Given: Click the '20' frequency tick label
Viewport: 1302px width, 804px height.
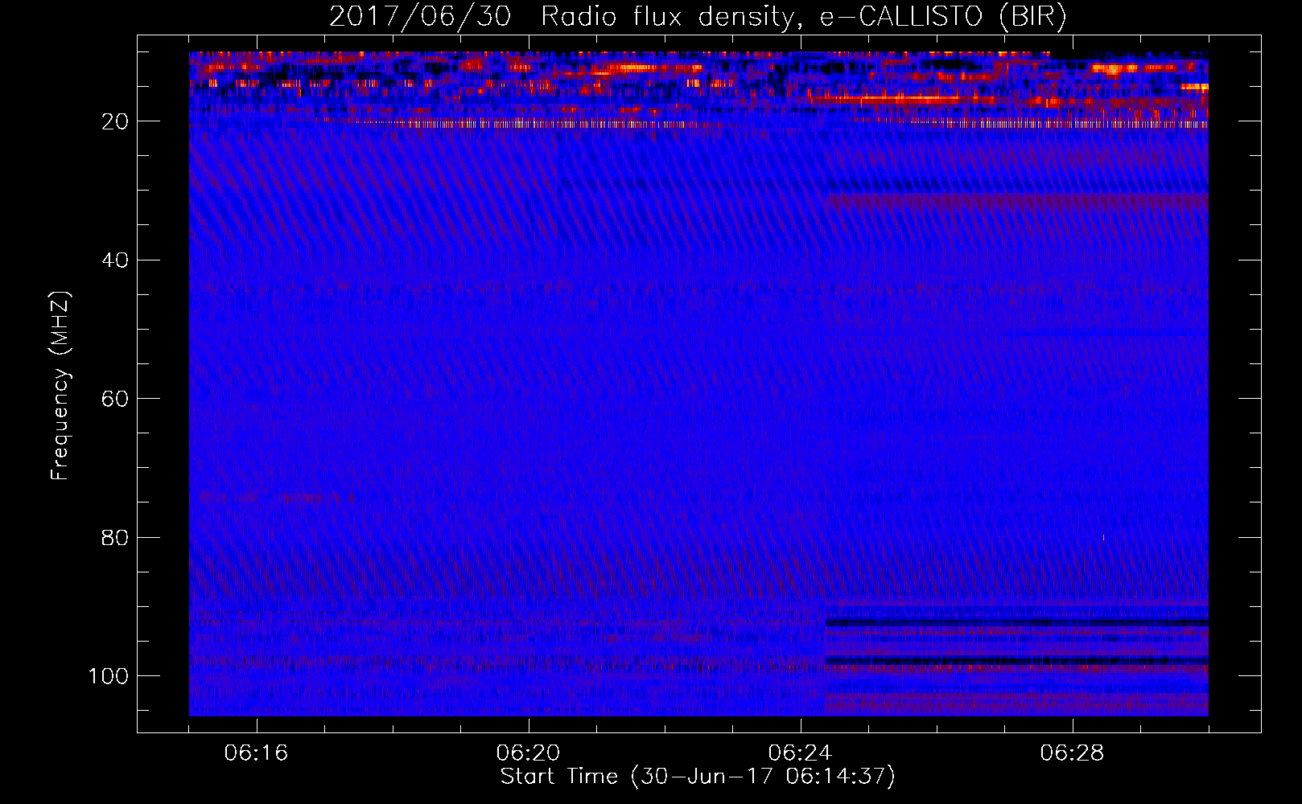Looking at the screenshot, I should (115, 121).
